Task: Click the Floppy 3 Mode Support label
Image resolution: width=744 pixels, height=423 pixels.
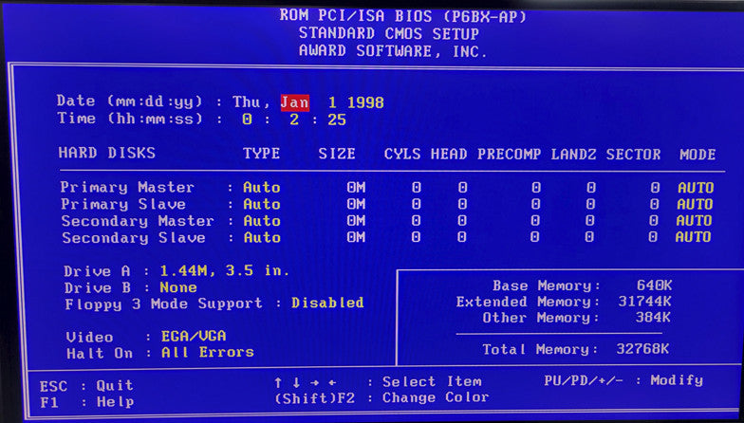Action: point(163,303)
